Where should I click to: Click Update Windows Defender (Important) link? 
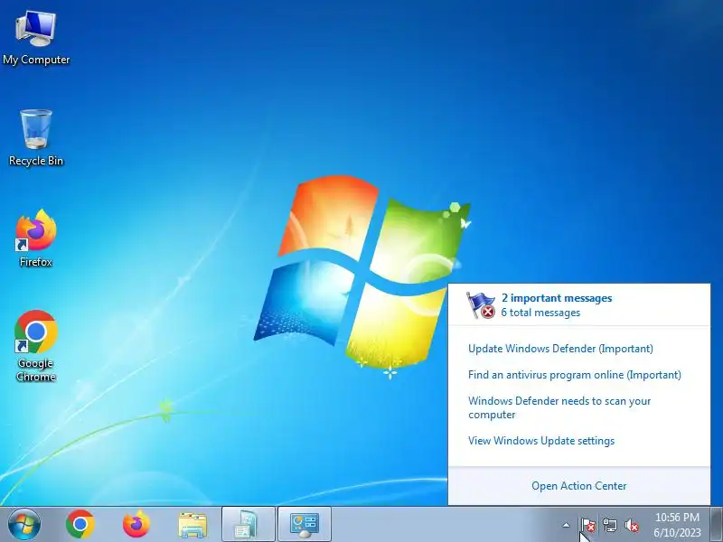click(x=560, y=349)
